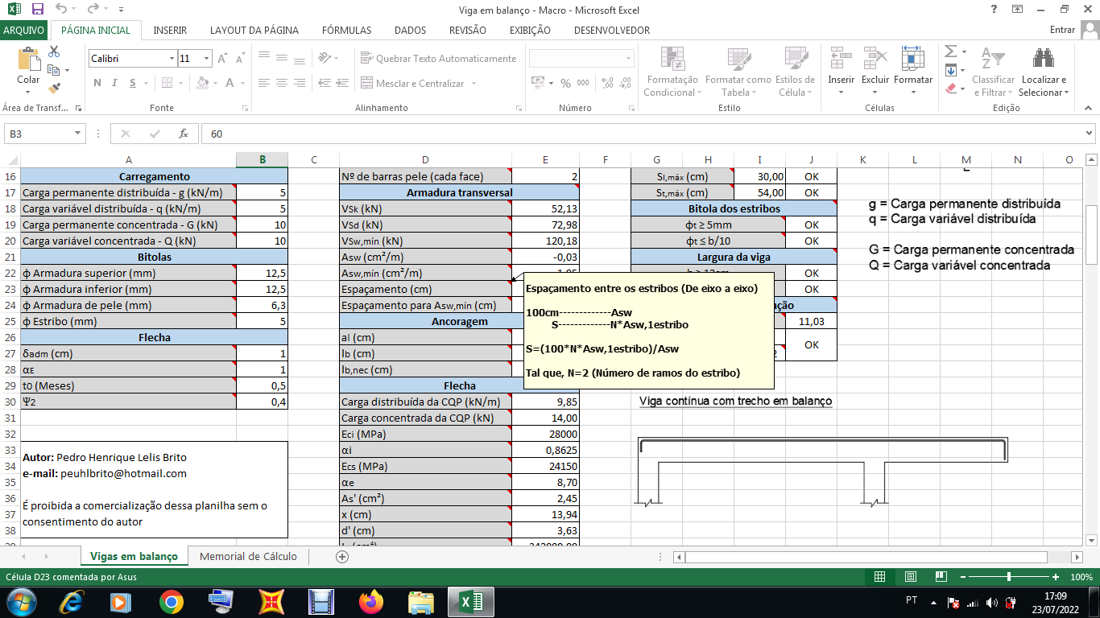Click the zoom out minus button
This screenshot has height=618, width=1100.
click(961, 577)
